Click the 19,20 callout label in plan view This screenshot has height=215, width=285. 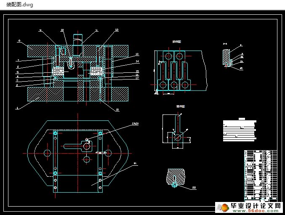point(135,124)
